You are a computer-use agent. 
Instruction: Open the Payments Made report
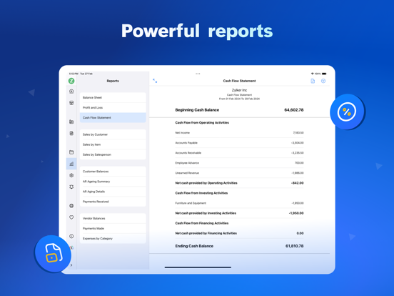pos(113,229)
